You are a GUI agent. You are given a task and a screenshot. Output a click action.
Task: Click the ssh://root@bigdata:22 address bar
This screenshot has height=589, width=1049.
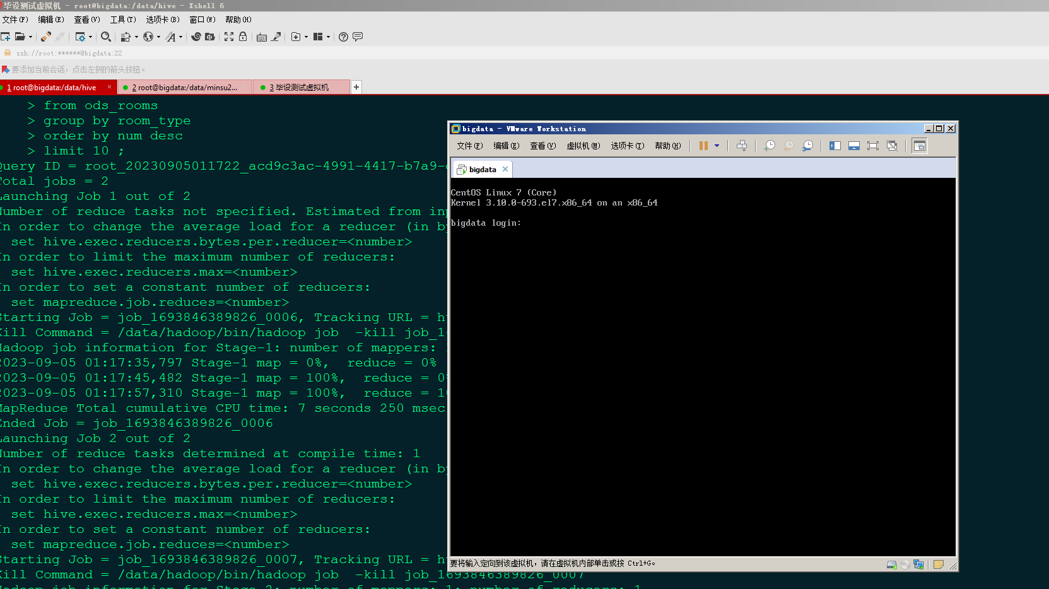(x=69, y=53)
